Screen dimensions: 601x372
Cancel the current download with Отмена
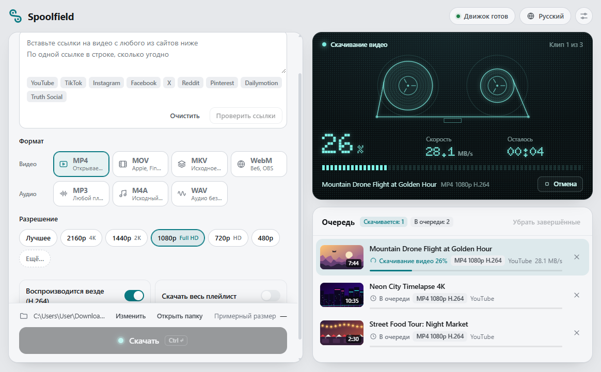coord(560,184)
